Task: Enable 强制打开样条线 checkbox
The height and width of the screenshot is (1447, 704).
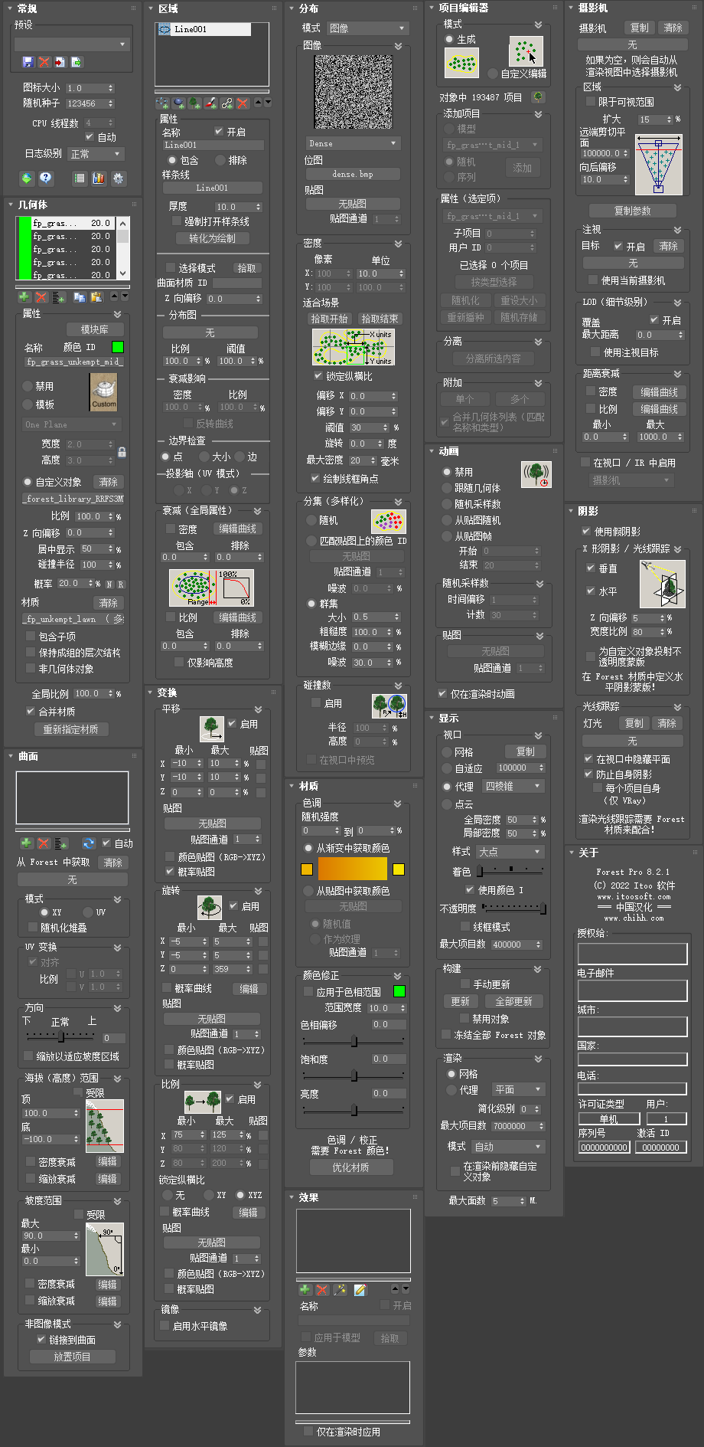Action: tap(177, 221)
